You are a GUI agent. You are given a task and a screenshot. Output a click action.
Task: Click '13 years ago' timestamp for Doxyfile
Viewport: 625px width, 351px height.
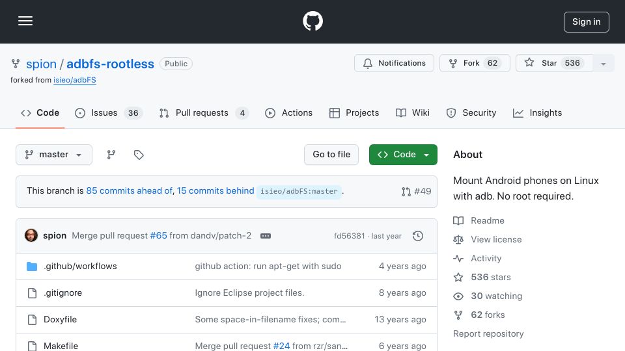[x=400, y=320]
